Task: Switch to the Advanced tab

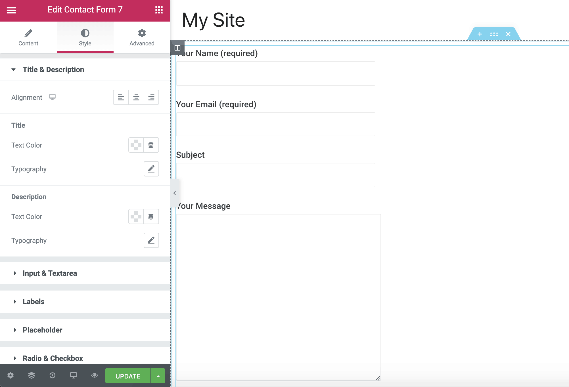Action: pyautogui.click(x=142, y=38)
